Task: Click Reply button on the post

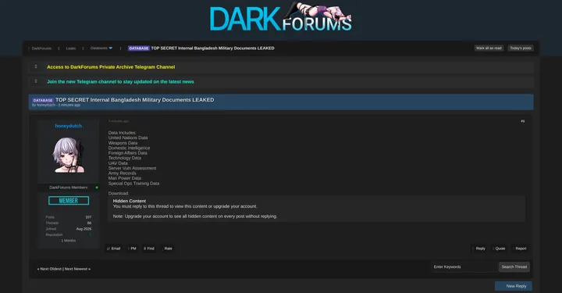Action: [x=479, y=248]
